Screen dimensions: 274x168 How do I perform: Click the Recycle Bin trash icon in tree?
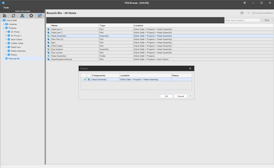click(7, 58)
